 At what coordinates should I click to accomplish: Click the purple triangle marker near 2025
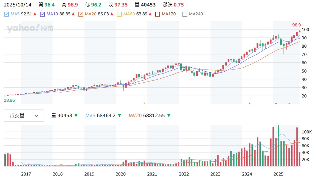pos(276,104)
